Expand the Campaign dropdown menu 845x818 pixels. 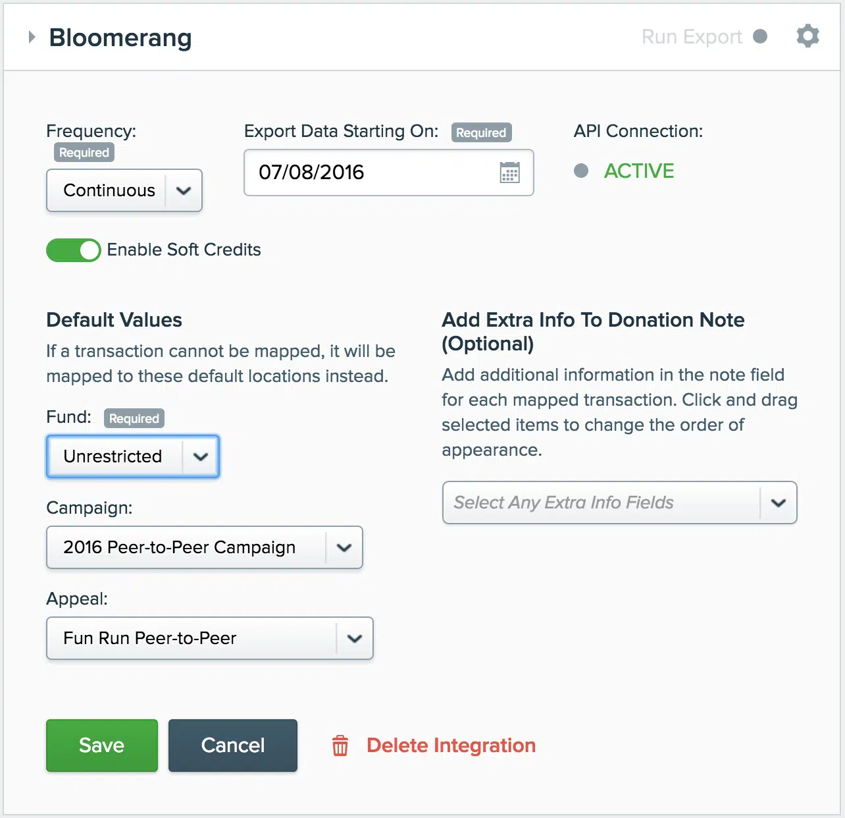click(x=205, y=547)
